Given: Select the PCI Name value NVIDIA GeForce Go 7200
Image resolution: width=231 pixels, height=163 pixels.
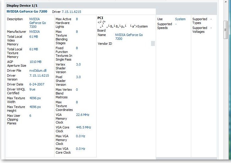Looking at the screenshot, I should (129, 37).
